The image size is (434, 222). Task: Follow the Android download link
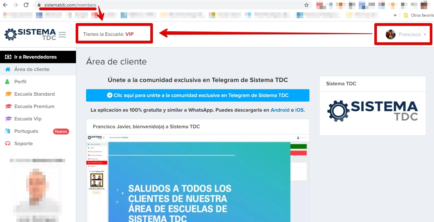(x=280, y=110)
